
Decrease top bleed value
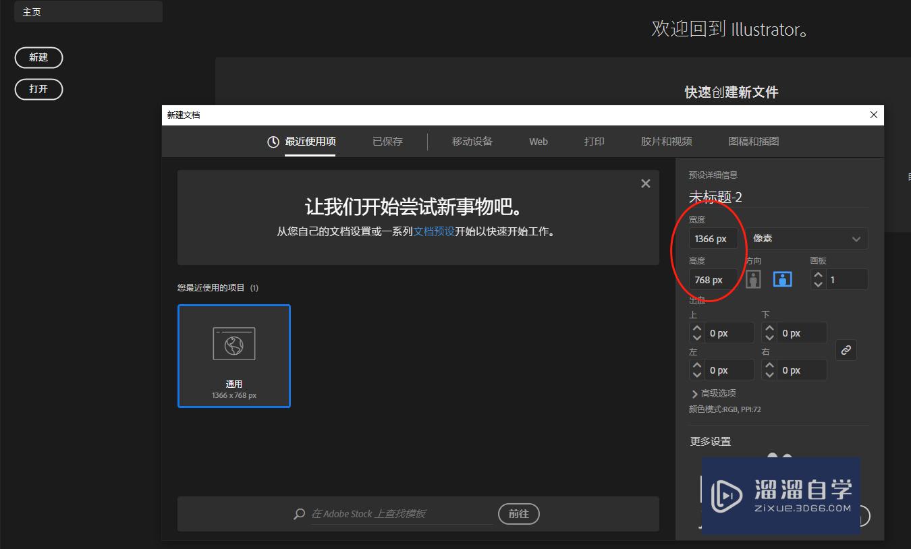click(x=697, y=337)
